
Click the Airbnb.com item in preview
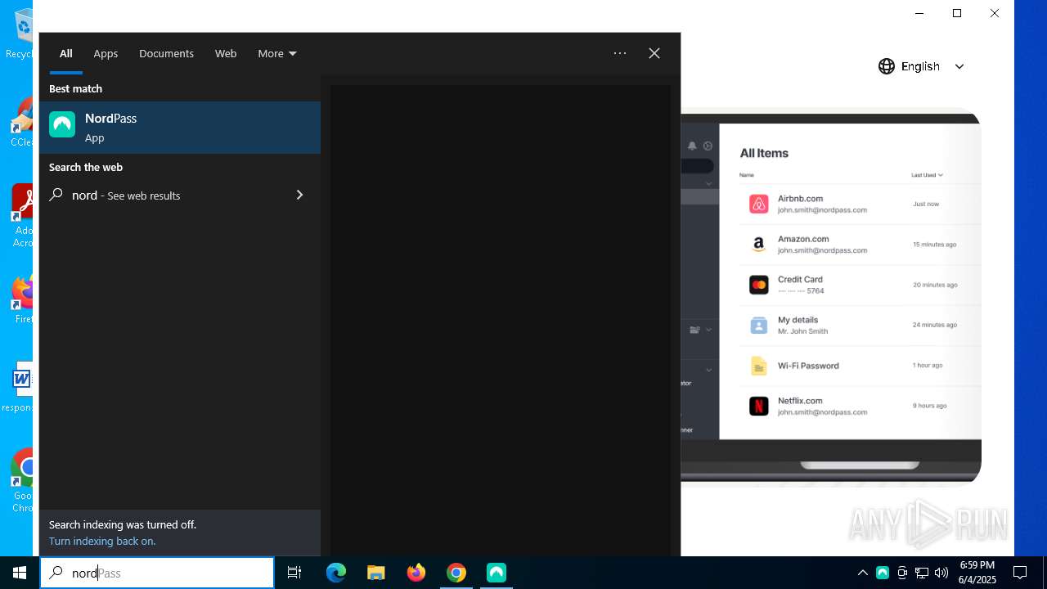[x=859, y=204]
